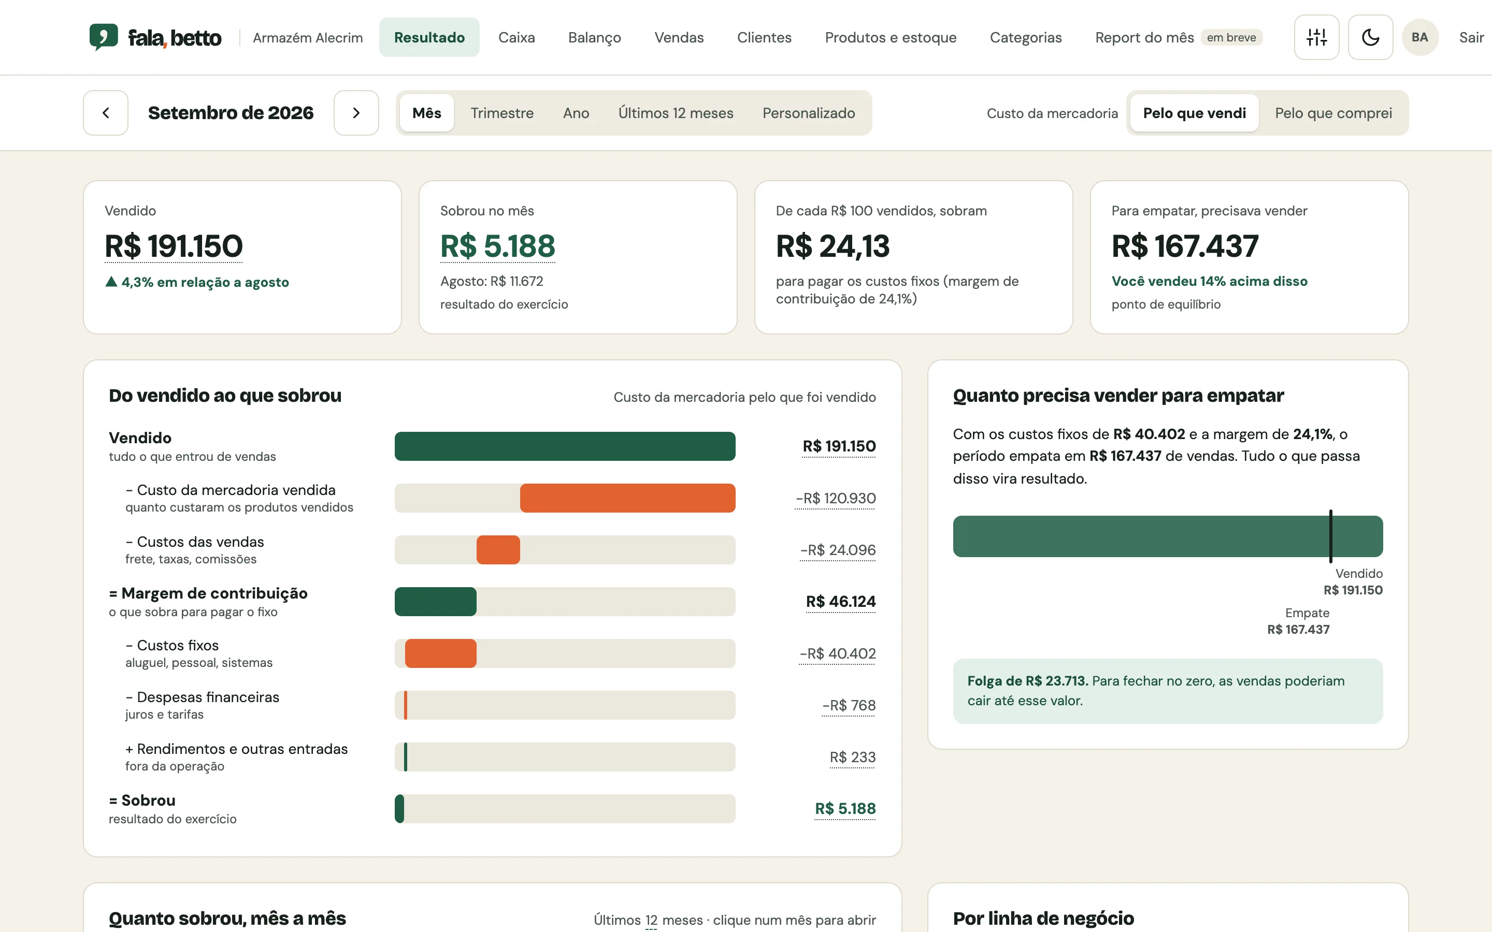Open the Vendas tab
This screenshot has width=1492, height=932.
click(679, 37)
